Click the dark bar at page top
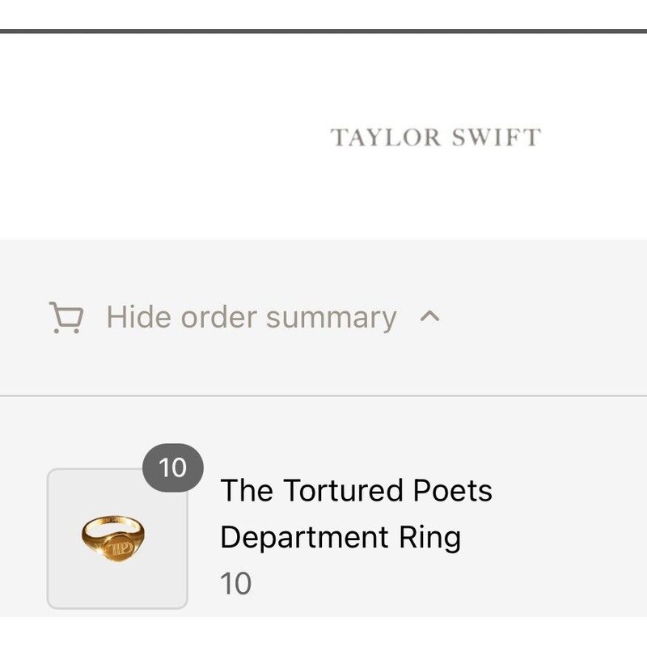The height and width of the screenshot is (647, 647). [323, 32]
